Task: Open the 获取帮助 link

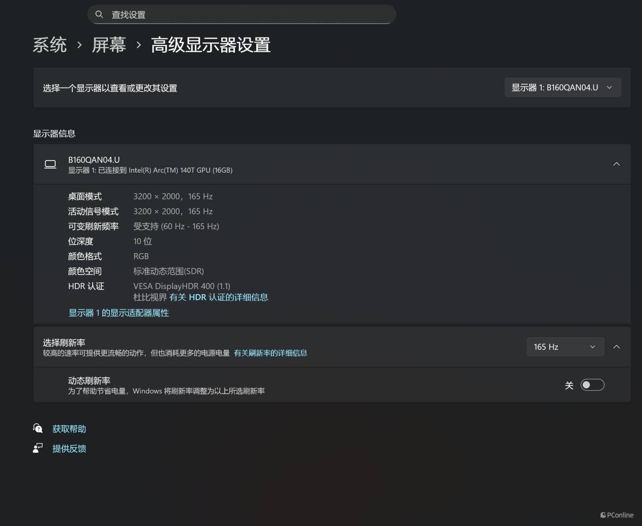Action: [x=69, y=429]
